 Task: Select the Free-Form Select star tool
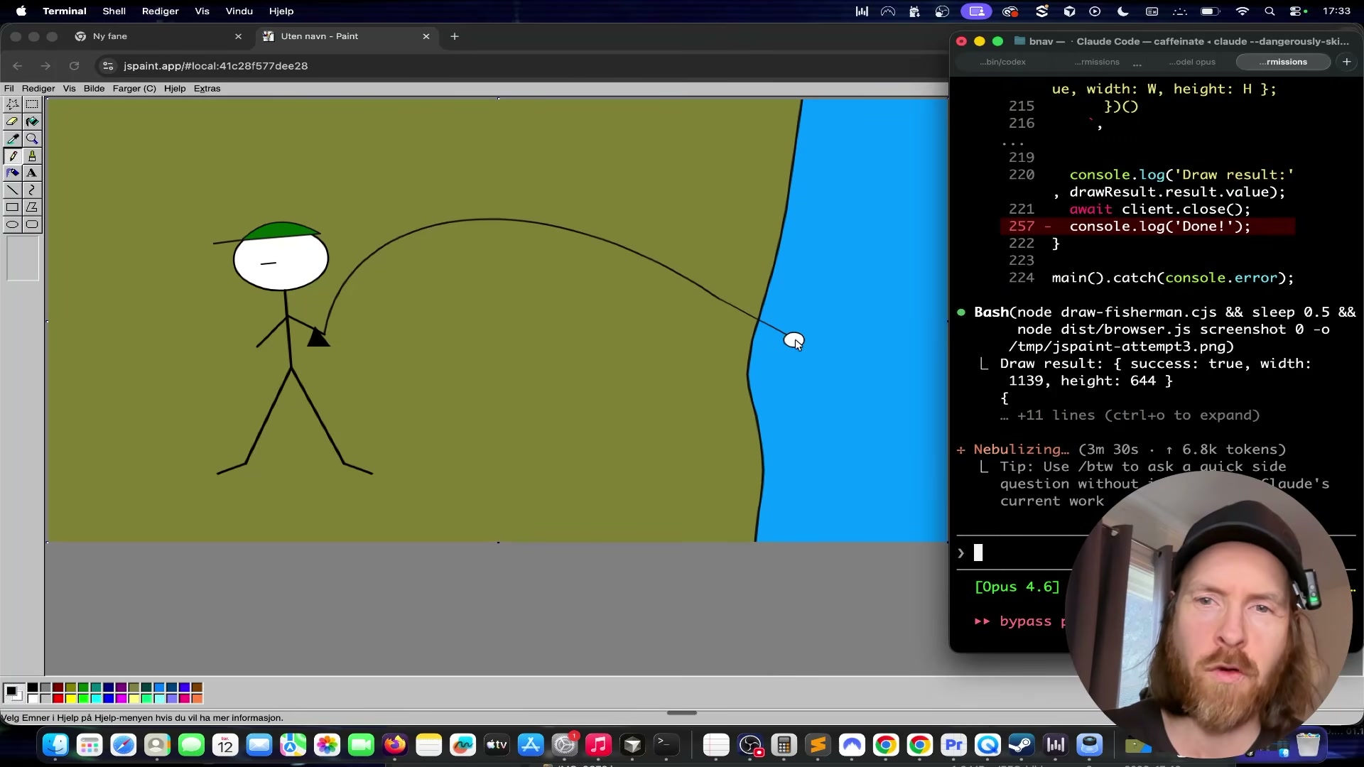(13, 104)
